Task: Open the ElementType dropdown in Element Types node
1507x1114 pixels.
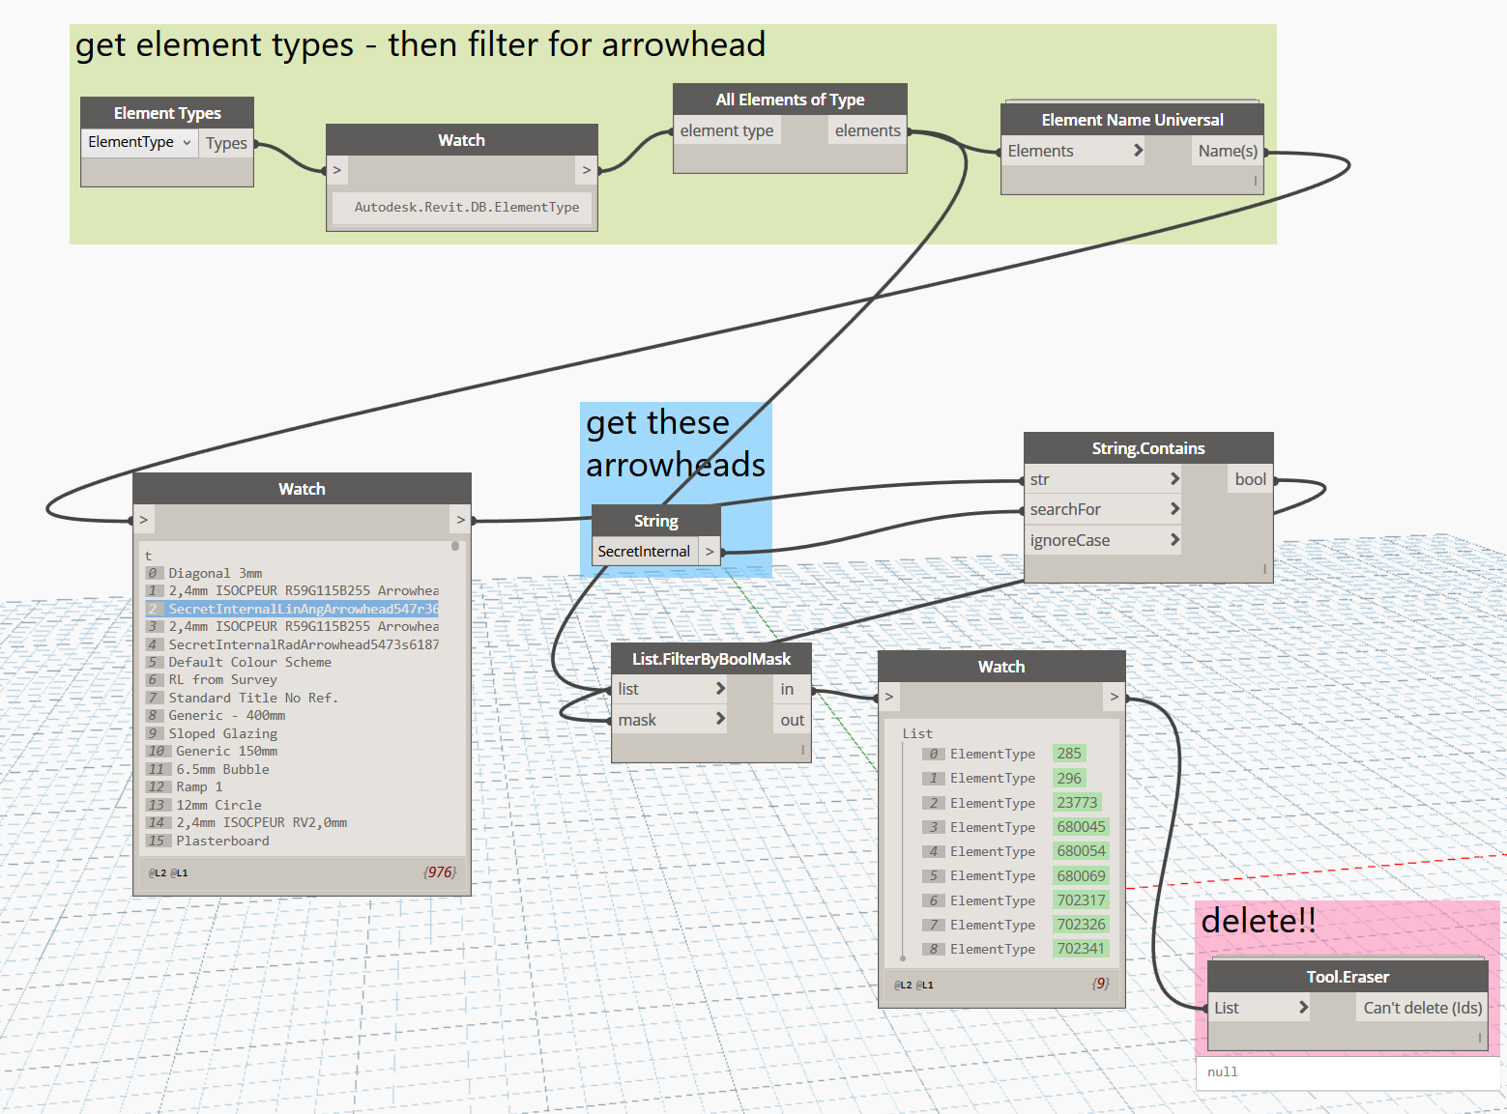Action: coord(139,142)
